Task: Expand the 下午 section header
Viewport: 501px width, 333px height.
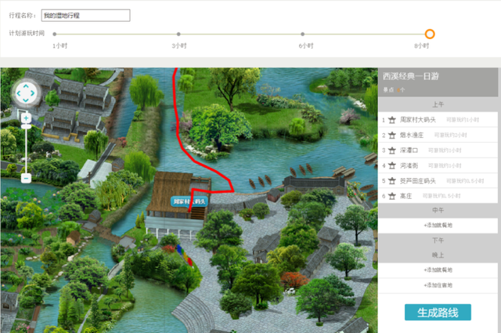Action: (438, 241)
